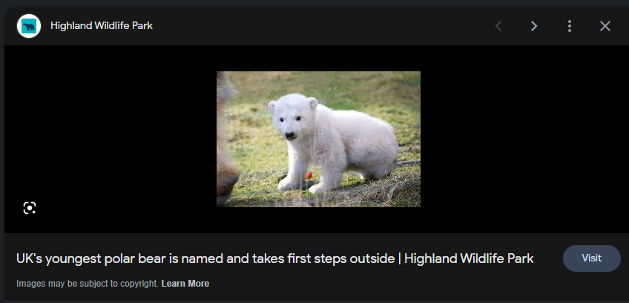
Task: Search this image with Google Lens
Action: click(30, 208)
